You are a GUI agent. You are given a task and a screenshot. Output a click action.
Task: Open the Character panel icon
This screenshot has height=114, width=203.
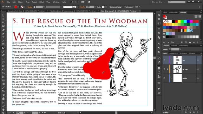tap(159, 44)
